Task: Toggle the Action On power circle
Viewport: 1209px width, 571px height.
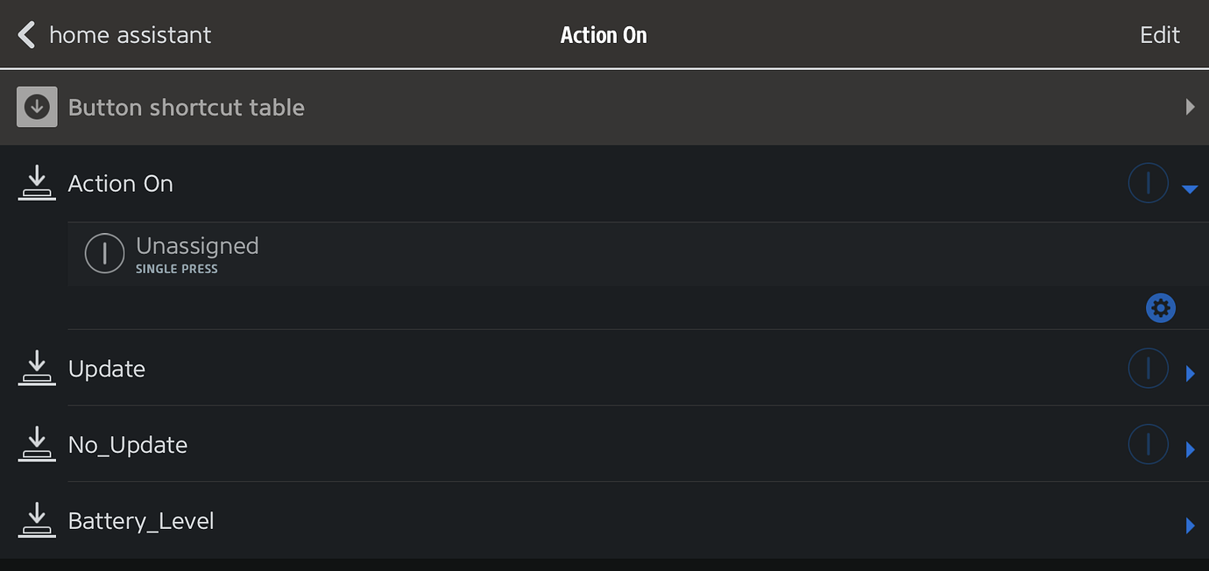Action: 1148,184
